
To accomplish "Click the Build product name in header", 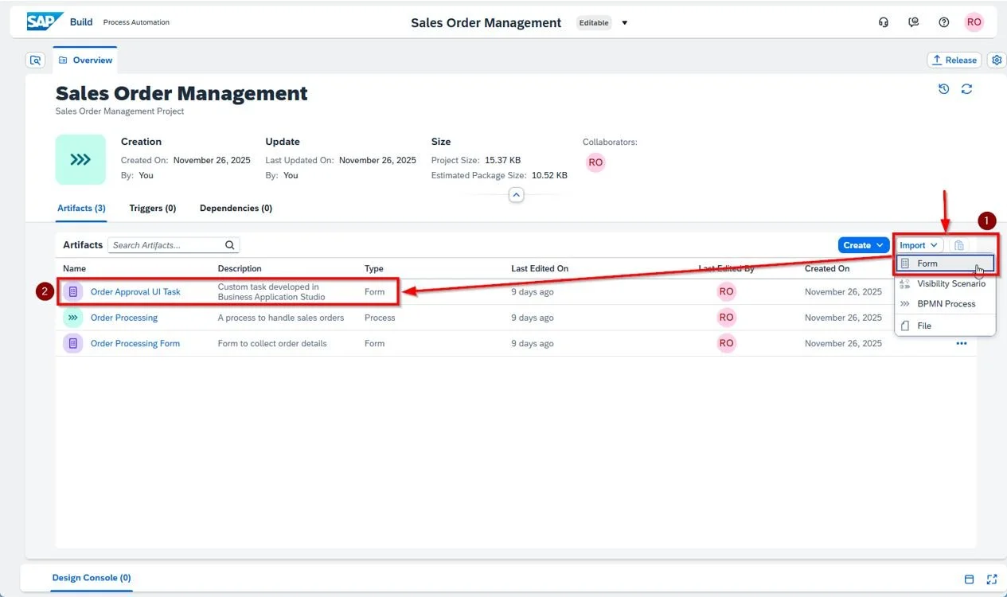I will click(81, 22).
